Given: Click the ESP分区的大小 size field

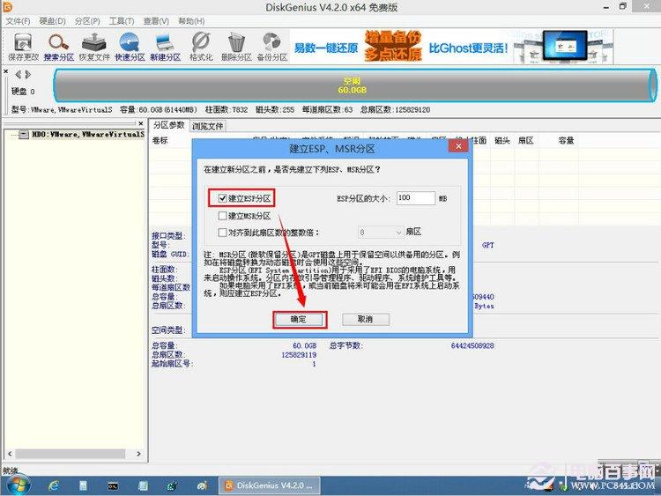Looking at the screenshot, I should point(416,198).
